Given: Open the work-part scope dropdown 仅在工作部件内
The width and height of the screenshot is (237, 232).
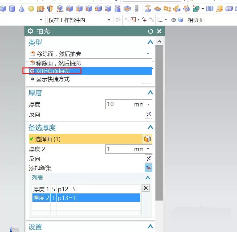Looking at the screenshot, I should [x=80, y=20].
